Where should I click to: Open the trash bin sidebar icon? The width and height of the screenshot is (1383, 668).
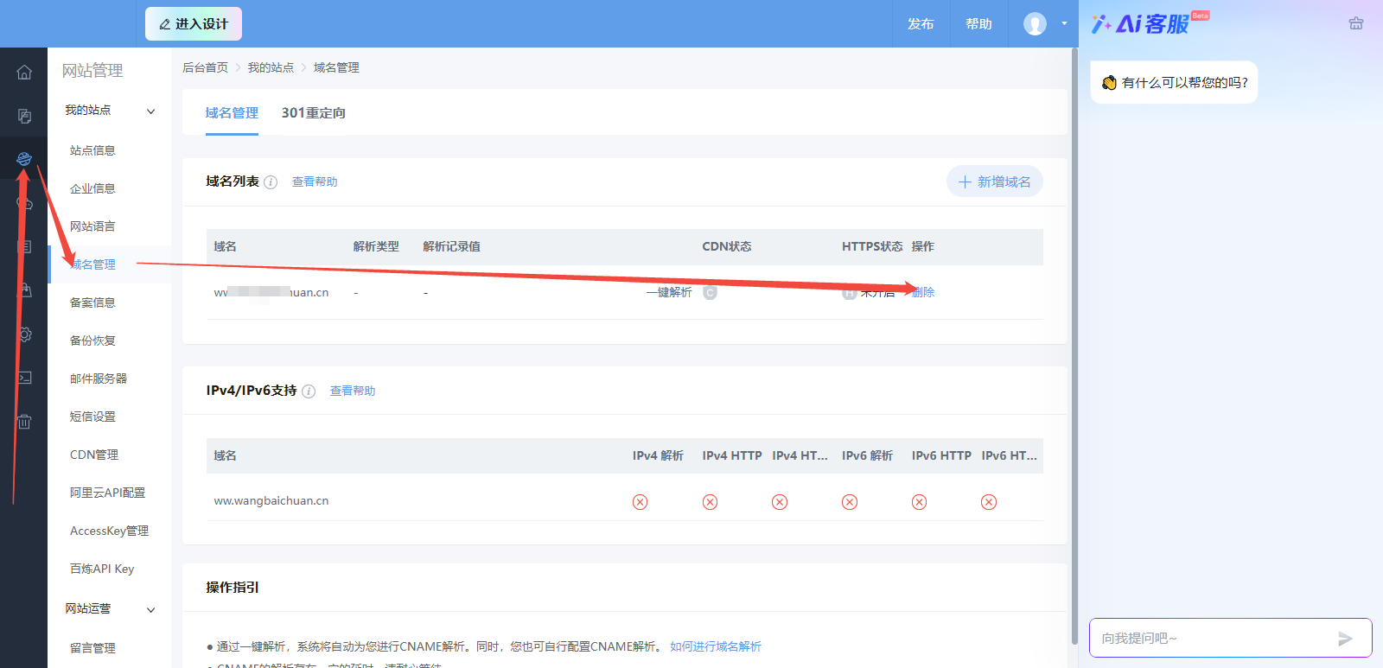24,422
